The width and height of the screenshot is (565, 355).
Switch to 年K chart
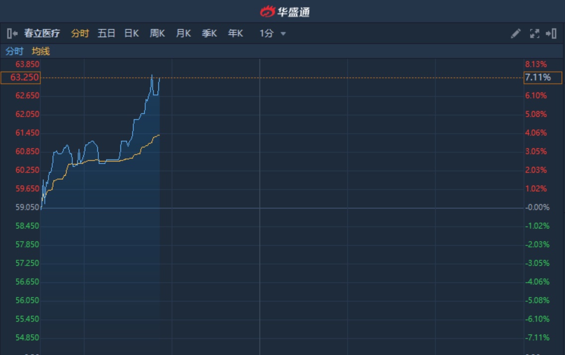coord(235,34)
